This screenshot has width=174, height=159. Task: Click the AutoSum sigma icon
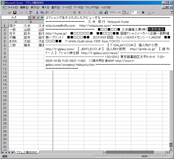pyautogui.click(x=79, y=12)
